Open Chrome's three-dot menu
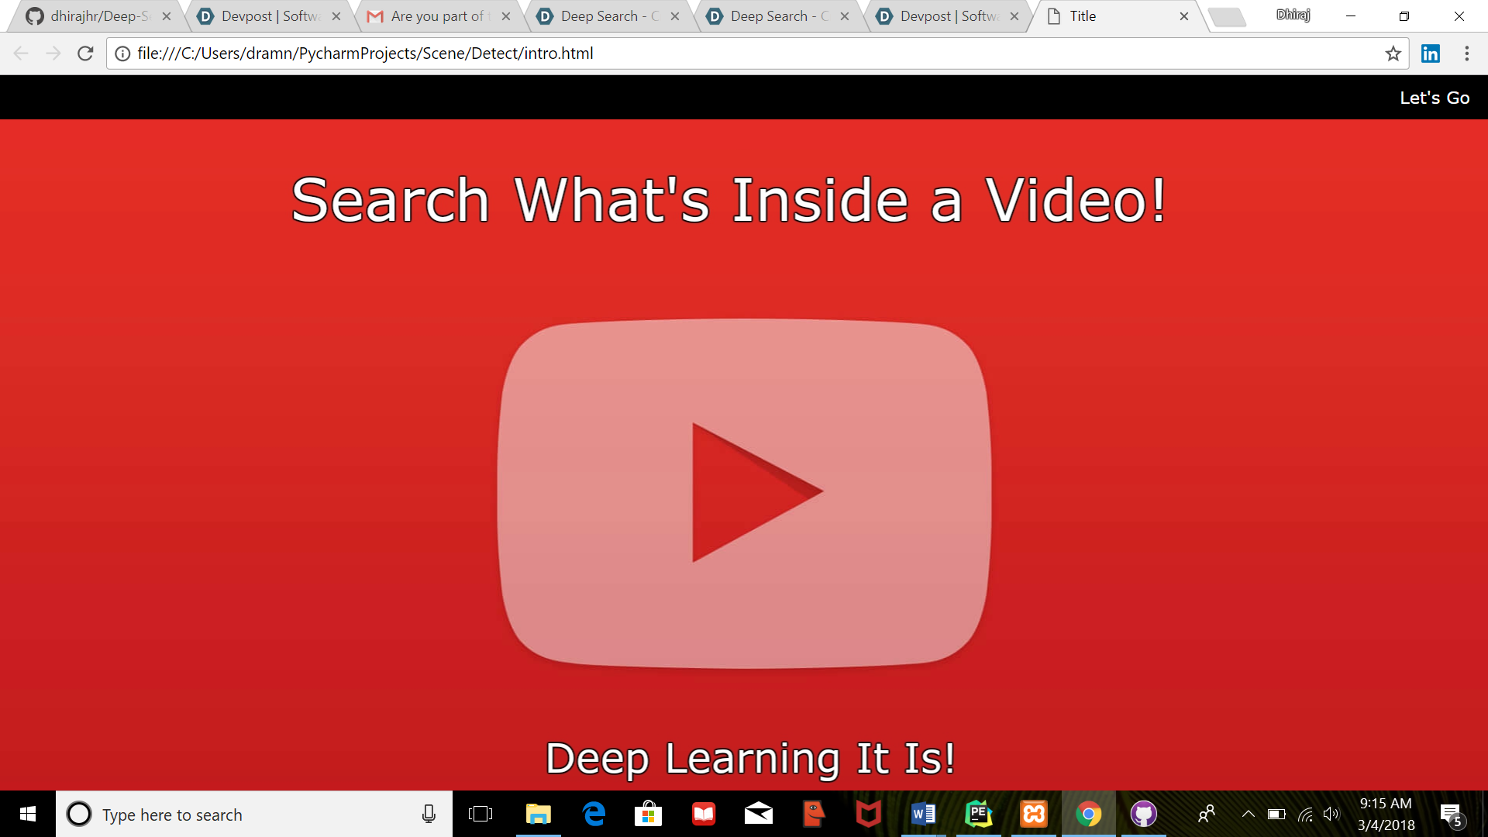This screenshot has height=837, width=1488. (1466, 53)
